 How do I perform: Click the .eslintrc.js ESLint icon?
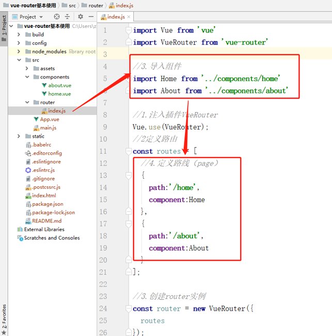click(28, 170)
